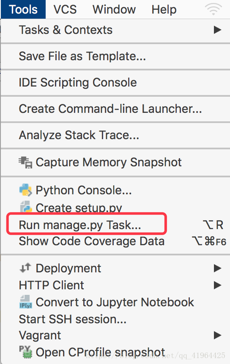The image size is (230, 364).
Task: Click the Create setup.py file icon
Action: 25,207
